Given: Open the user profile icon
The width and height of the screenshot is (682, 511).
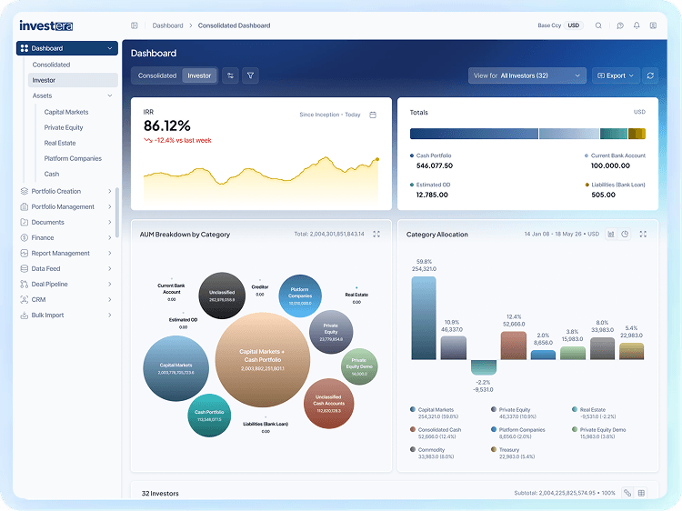Looking at the screenshot, I should click(653, 25).
